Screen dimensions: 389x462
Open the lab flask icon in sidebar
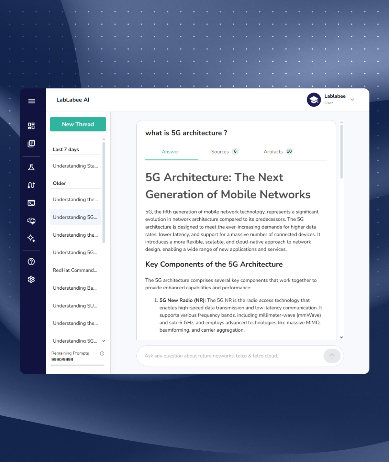(31, 167)
